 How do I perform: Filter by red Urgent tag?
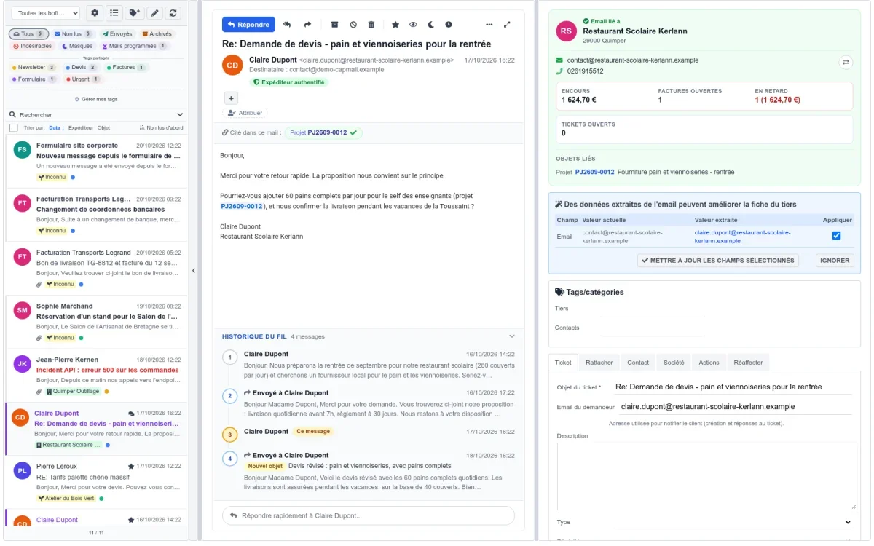pos(82,79)
